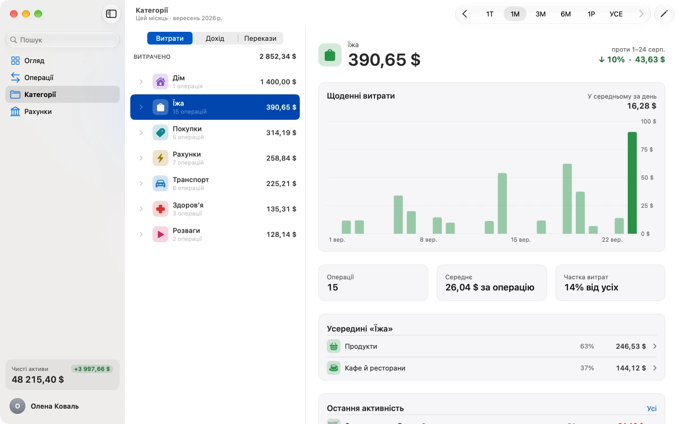Open the Огляд sidebar section
This screenshot has height=424, width=678.
[x=63, y=60]
